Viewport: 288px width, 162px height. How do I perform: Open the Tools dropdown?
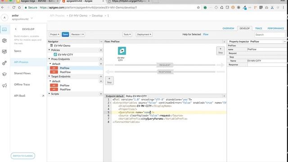[127, 34]
